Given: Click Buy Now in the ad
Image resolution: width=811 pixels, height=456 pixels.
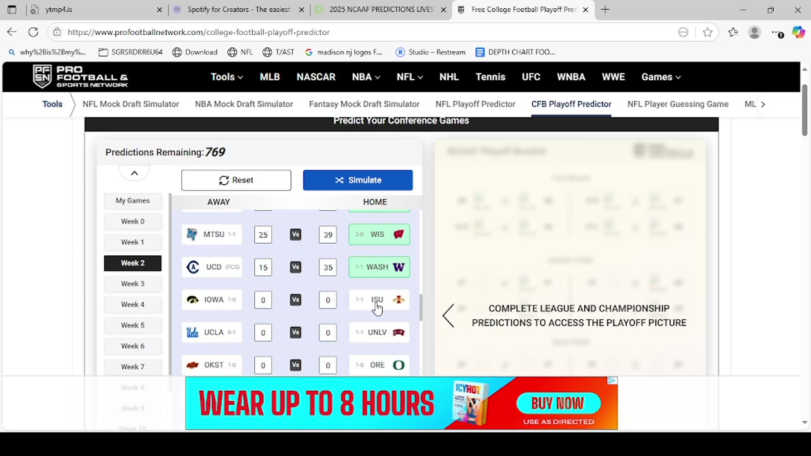Looking at the screenshot, I should pyautogui.click(x=558, y=403).
